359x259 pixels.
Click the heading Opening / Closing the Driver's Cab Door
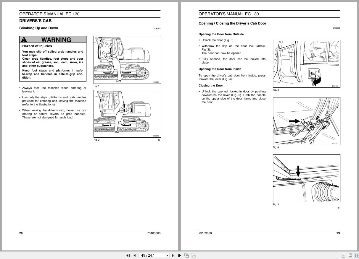tap(232, 23)
